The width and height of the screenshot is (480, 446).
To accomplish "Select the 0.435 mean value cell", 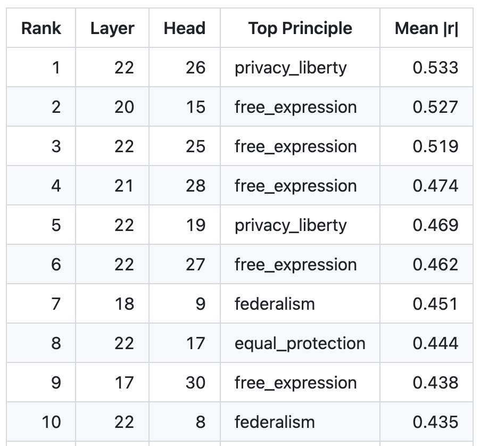I will click(x=435, y=422).
